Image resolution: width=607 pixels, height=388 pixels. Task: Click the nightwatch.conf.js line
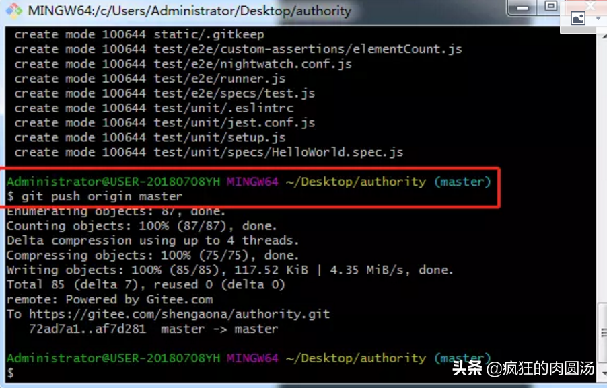(183, 64)
